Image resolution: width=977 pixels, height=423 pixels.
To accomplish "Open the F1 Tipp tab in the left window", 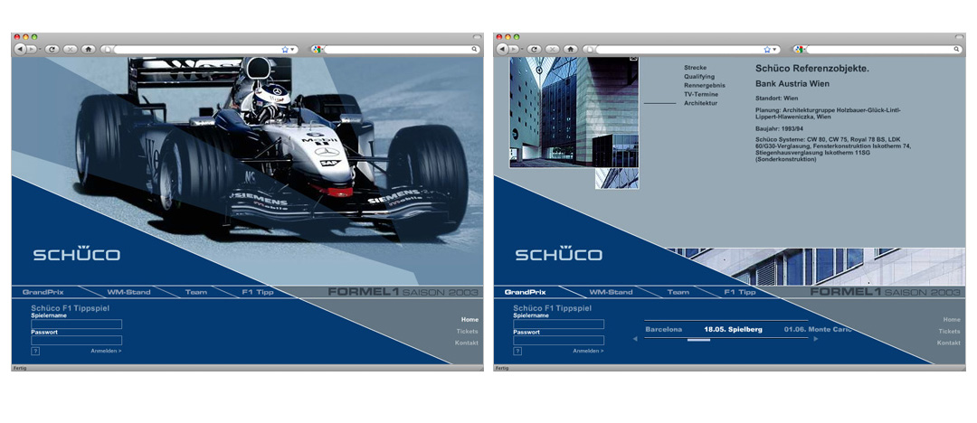I will click(x=257, y=292).
